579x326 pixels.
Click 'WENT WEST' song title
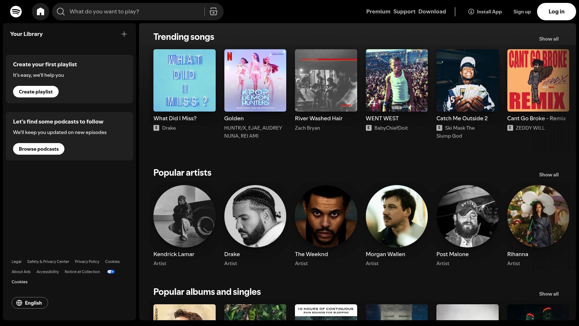pos(382,118)
